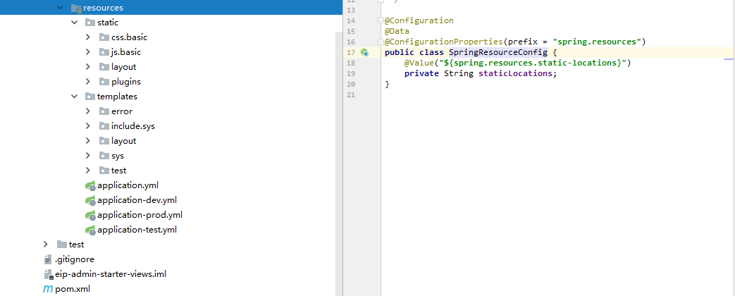Expand the layout folder under templates
This screenshot has width=735, height=296.
coord(88,141)
